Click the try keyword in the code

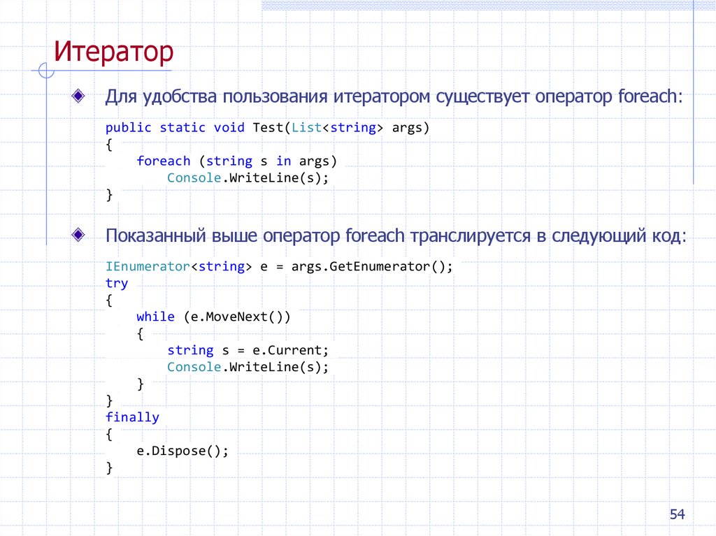click(116, 283)
